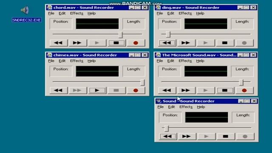Click play in The Microsoft Sound.wav window
Viewport: 272px width, 153px height.
tap(206, 91)
